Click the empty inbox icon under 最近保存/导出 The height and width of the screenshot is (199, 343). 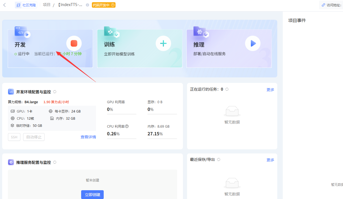pyautogui.click(x=232, y=183)
